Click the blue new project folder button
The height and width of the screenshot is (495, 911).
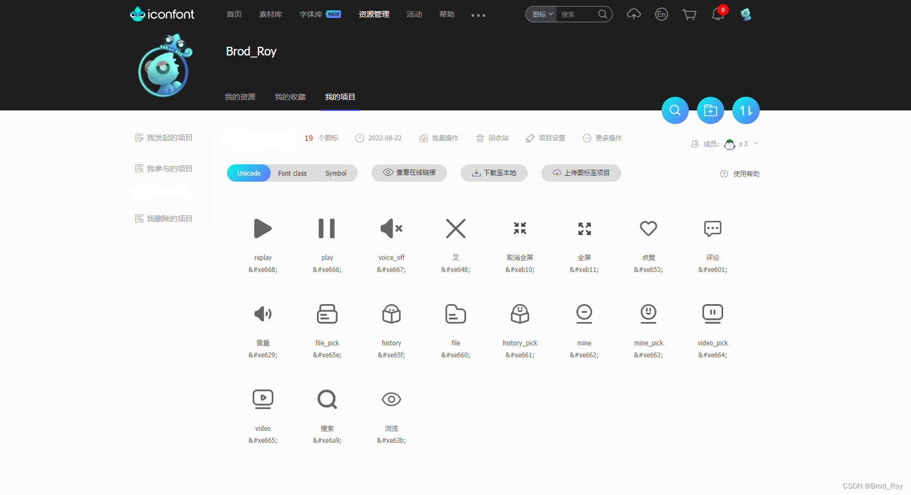point(711,110)
